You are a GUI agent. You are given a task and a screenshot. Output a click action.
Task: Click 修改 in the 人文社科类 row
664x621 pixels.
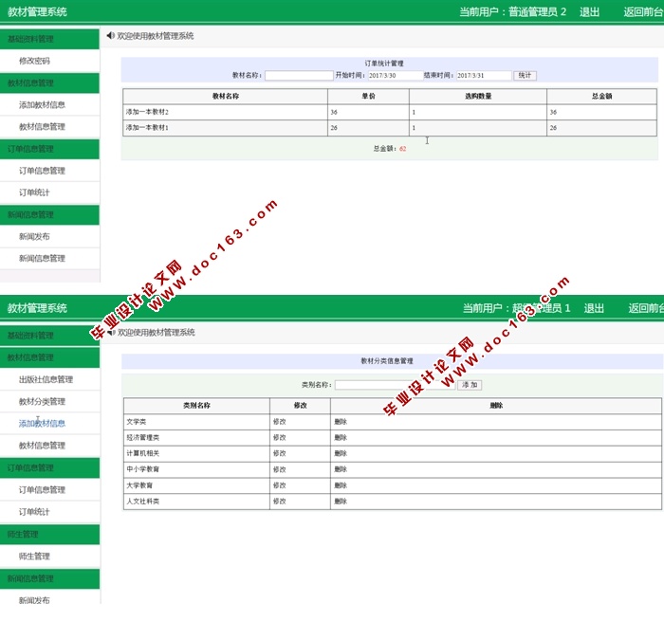point(280,502)
